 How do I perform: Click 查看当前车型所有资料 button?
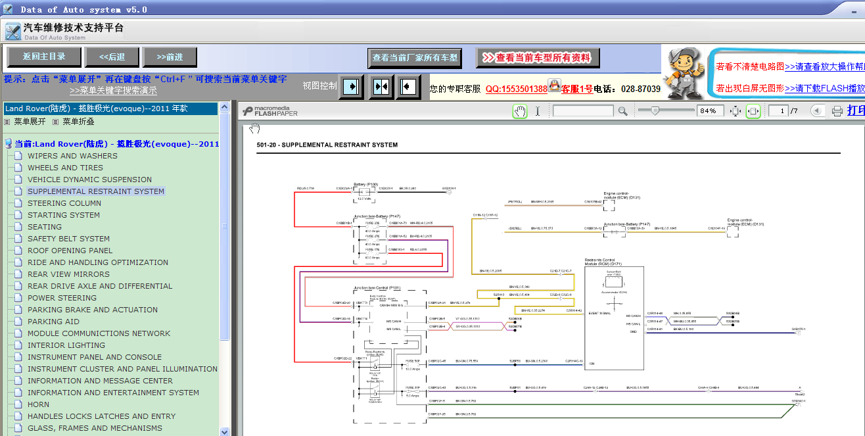tap(538, 58)
